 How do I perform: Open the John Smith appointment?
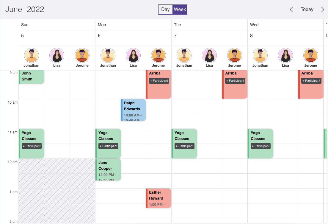click(x=32, y=76)
